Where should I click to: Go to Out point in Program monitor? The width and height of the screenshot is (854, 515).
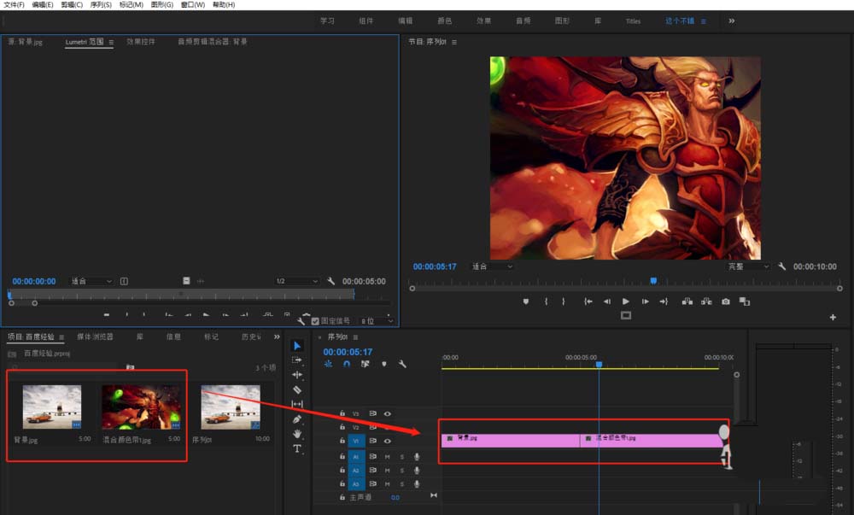664,301
